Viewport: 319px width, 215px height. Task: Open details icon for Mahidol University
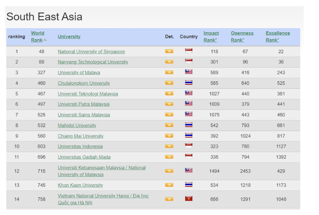coord(169,125)
